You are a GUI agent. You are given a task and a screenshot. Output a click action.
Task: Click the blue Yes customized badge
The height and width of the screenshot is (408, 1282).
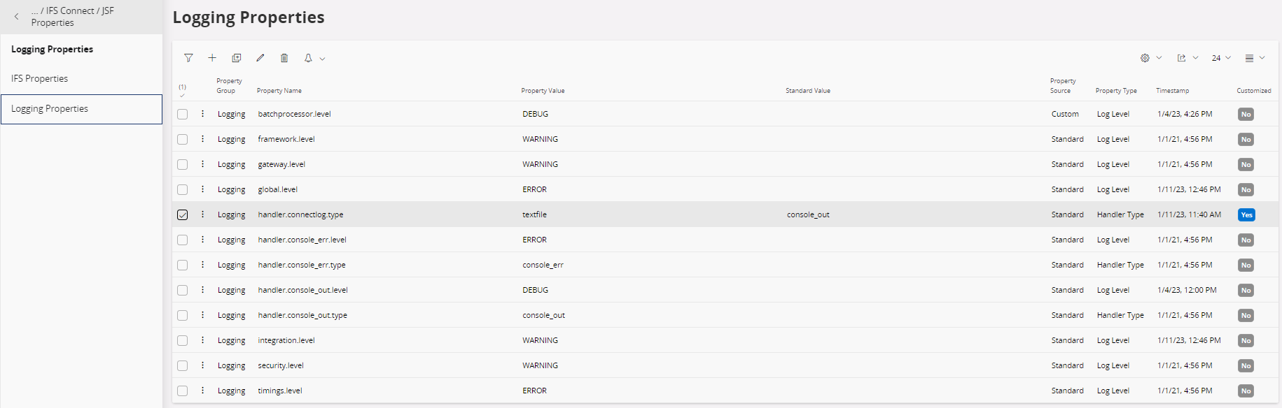point(1246,214)
